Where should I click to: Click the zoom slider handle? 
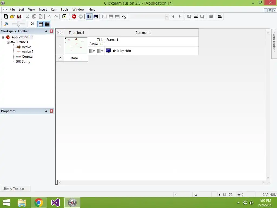18,24
